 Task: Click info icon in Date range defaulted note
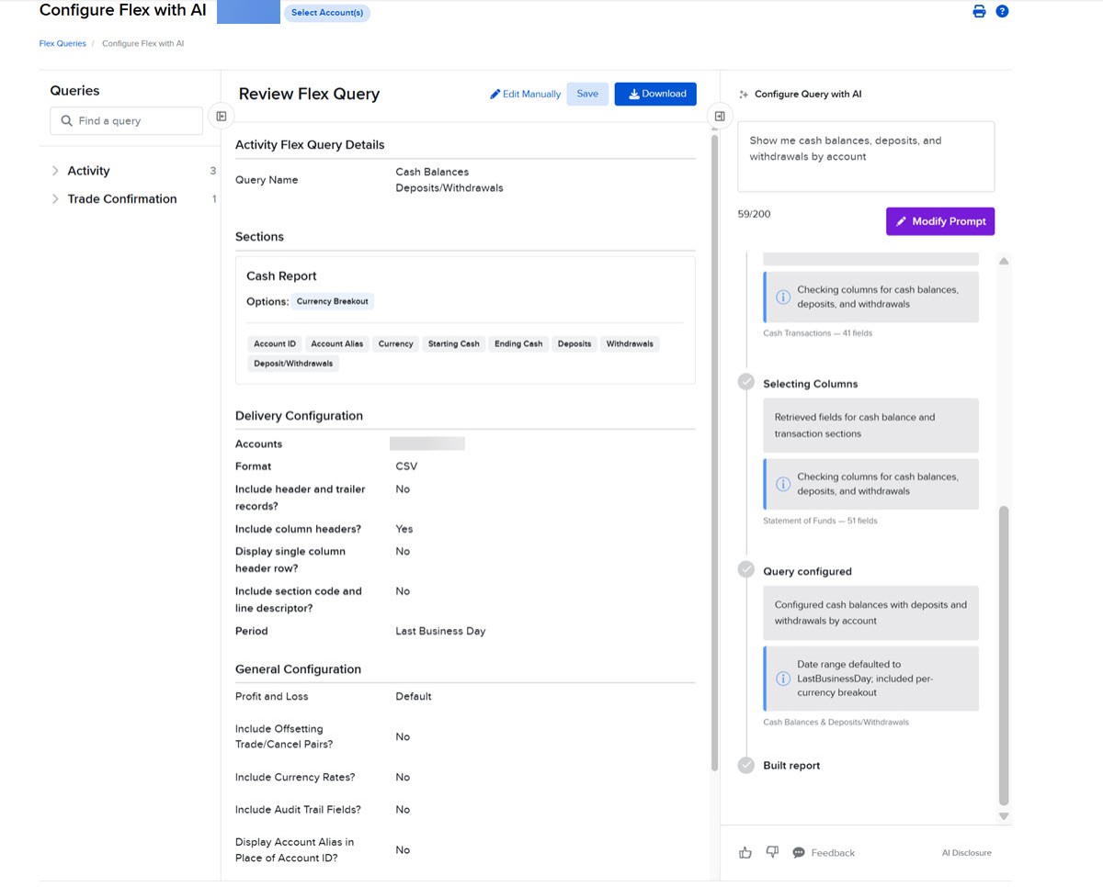783,679
